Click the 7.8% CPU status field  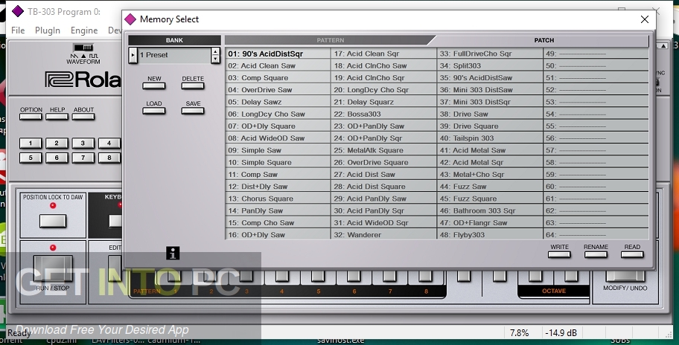click(519, 333)
